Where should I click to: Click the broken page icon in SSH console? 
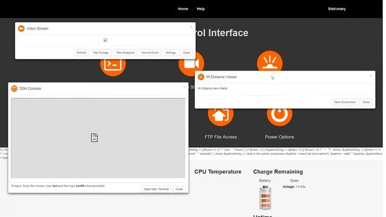(x=94, y=137)
